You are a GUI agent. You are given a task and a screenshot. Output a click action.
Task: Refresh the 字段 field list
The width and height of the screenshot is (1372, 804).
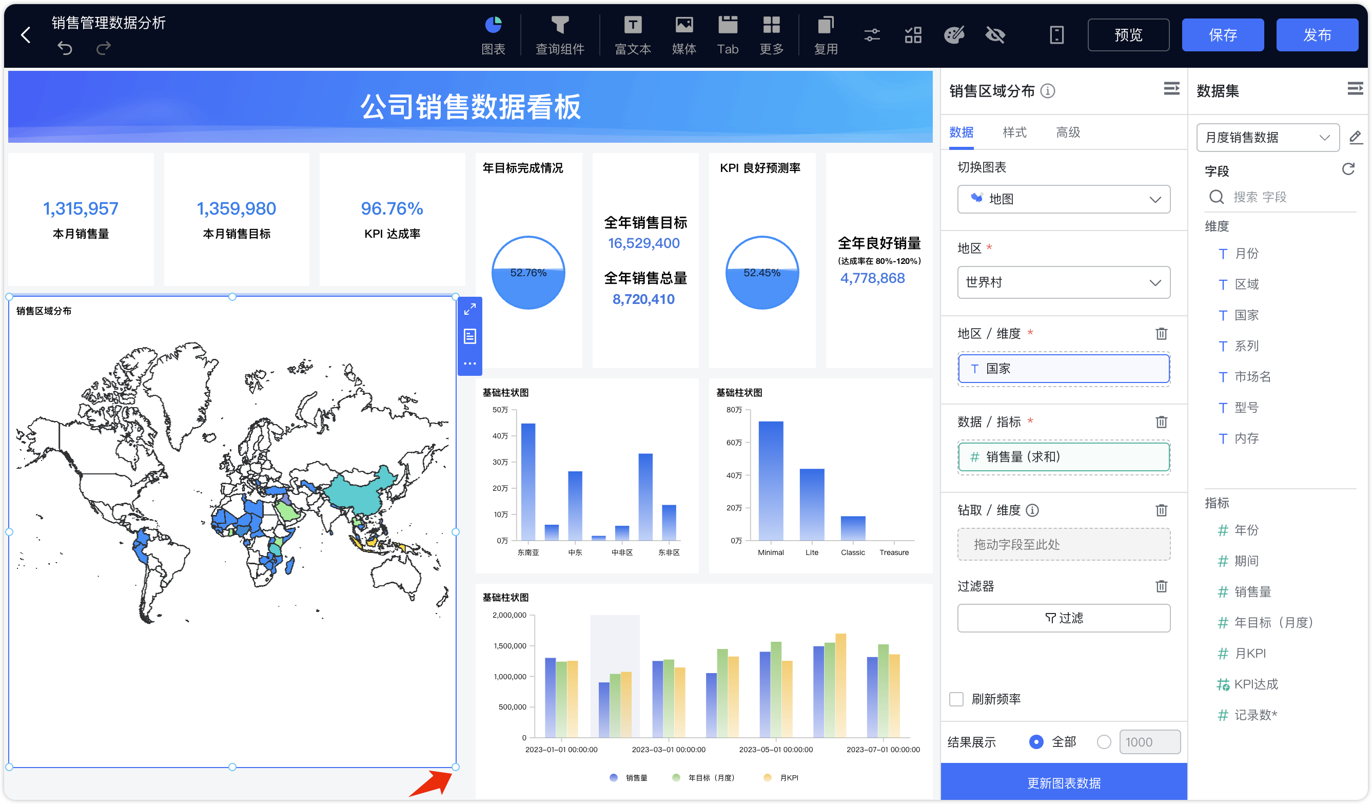pos(1348,169)
